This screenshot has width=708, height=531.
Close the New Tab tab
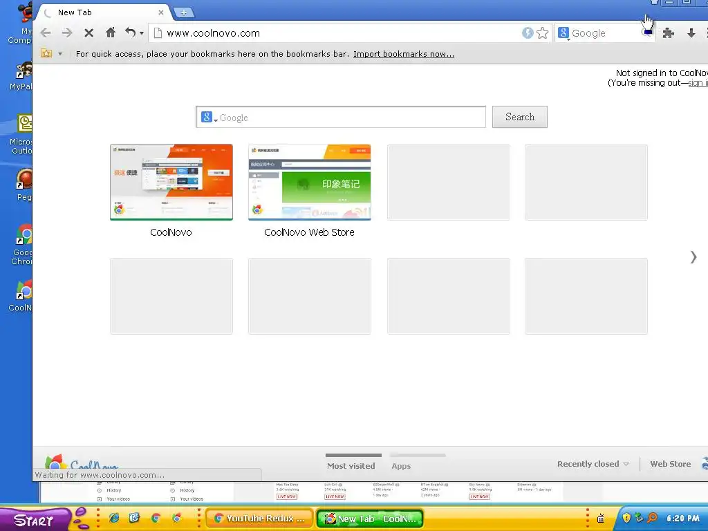[160, 12]
